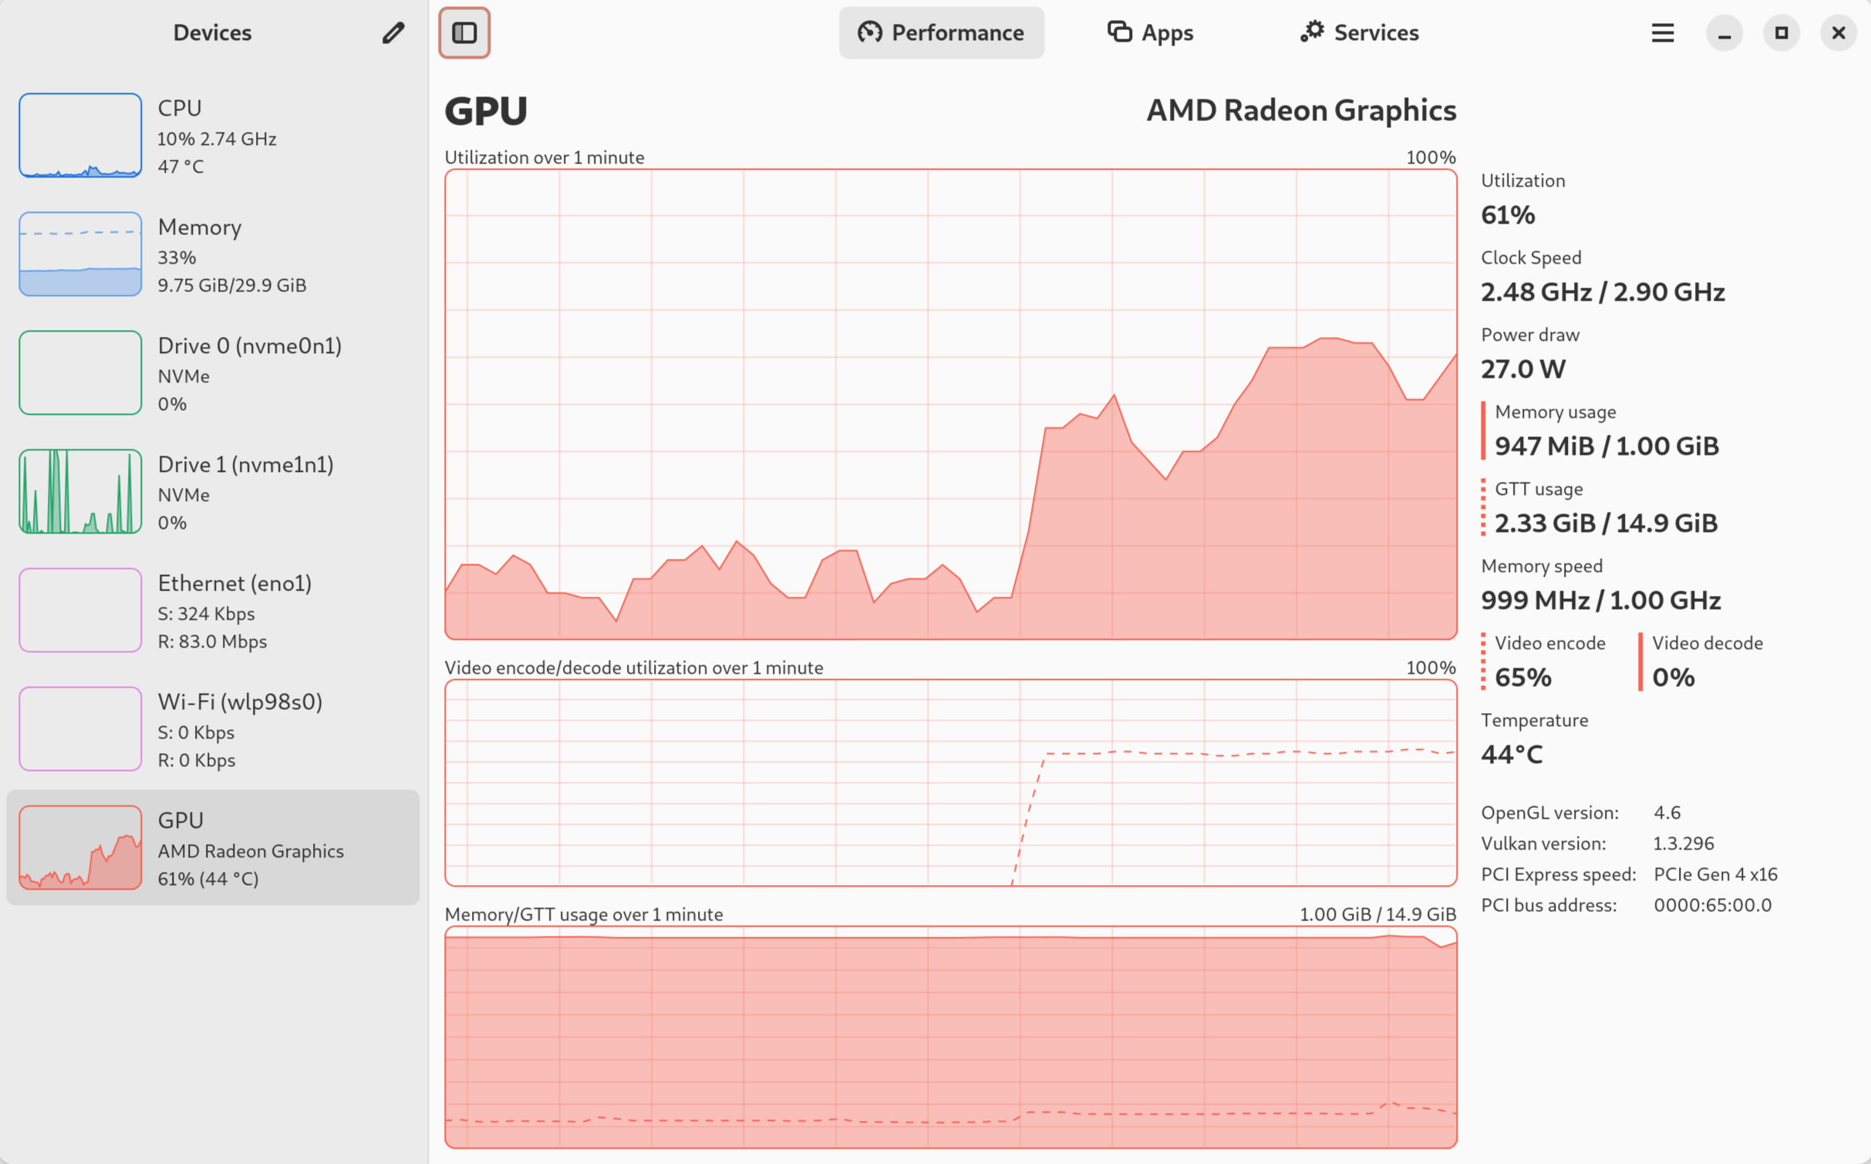Click '61% (44 °C)' GPU sidebar value
Screen dimensions: 1871x1164
[x=208, y=879]
